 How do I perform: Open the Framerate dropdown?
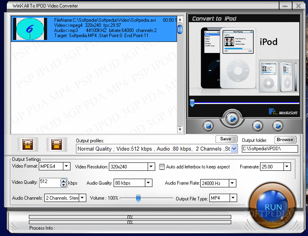pos(287,167)
